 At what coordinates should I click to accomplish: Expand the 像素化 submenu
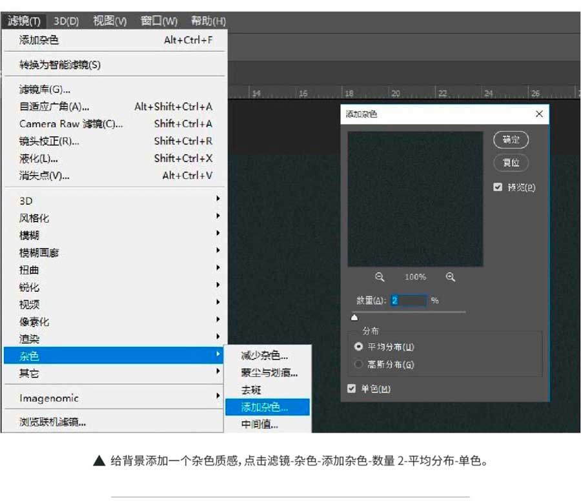coord(114,322)
